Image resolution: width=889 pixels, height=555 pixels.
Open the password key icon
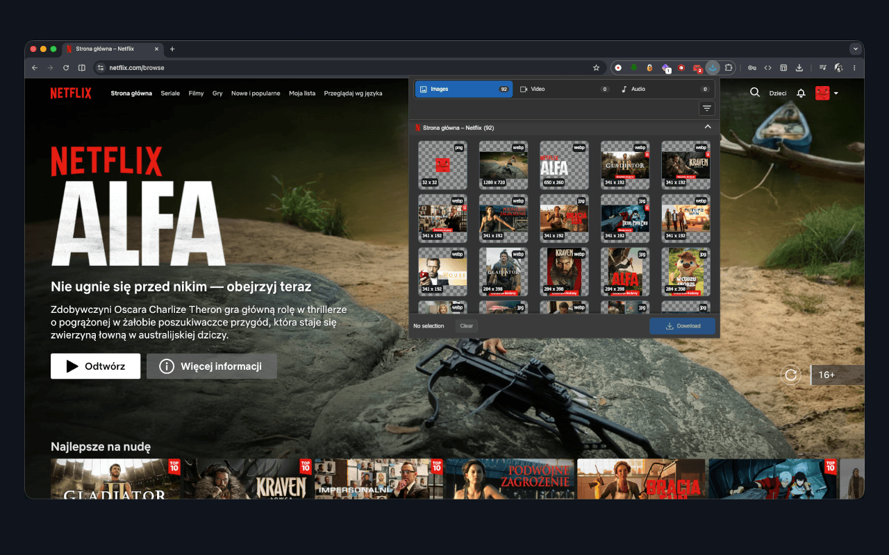[752, 67]
